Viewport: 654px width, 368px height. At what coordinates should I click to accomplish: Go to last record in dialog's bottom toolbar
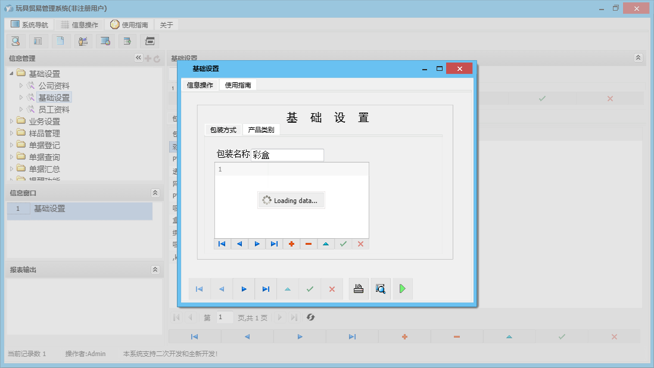[x=266, y=289]
